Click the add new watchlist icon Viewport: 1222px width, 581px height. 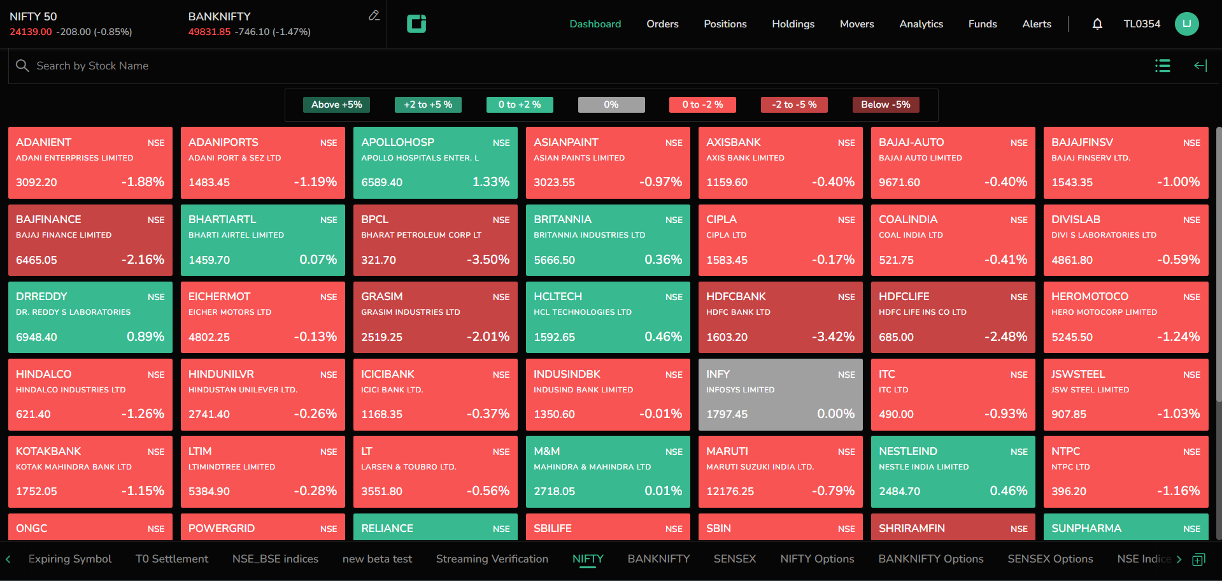tap(1198, 559)
